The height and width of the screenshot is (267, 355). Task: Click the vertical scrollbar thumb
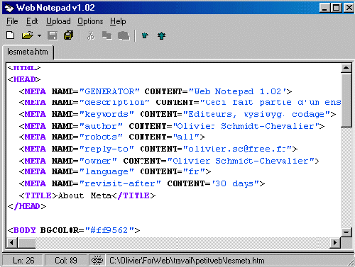(x=346, y=100)
